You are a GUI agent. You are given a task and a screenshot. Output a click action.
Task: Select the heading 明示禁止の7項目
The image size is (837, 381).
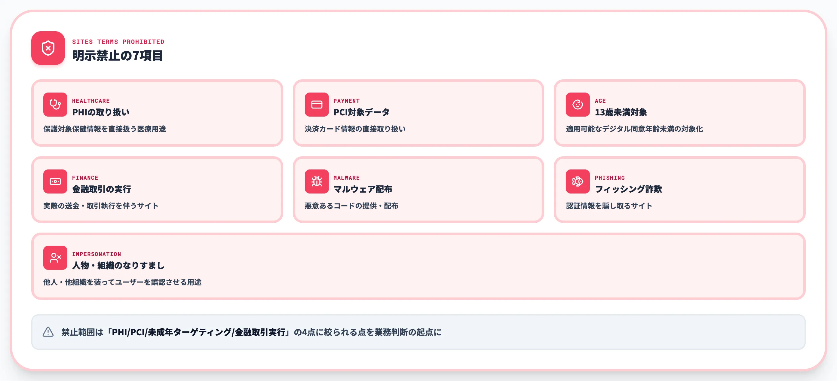[117, 56]
